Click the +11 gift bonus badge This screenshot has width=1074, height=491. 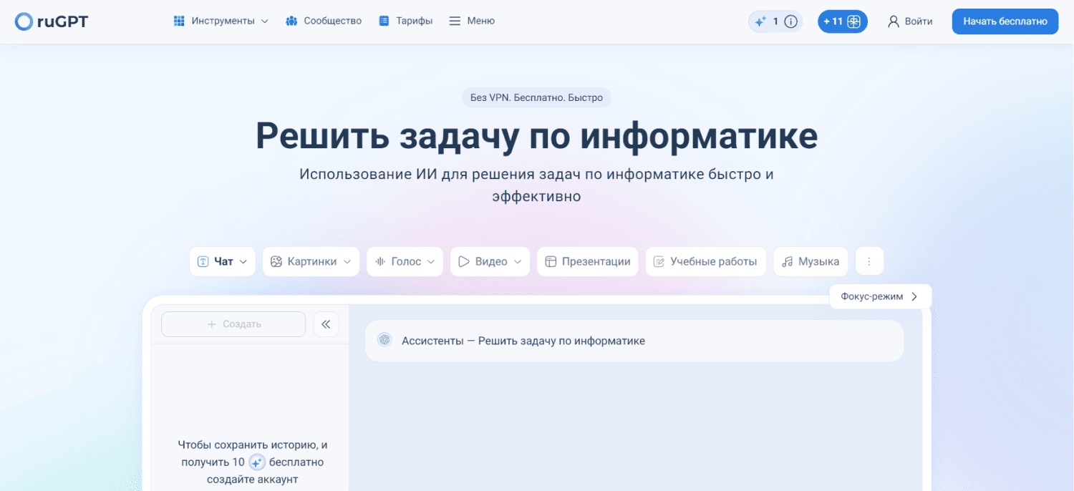tap(842, 21)
